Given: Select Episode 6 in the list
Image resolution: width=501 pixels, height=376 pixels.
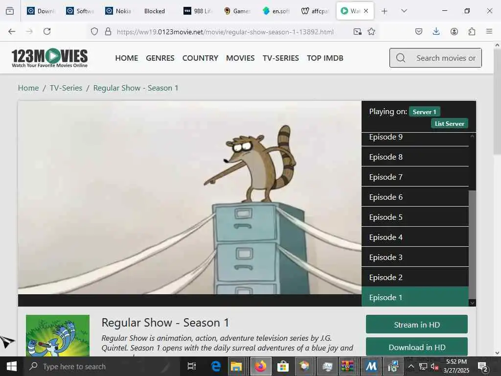Looking at the screenshot, I should coord(415,197).
